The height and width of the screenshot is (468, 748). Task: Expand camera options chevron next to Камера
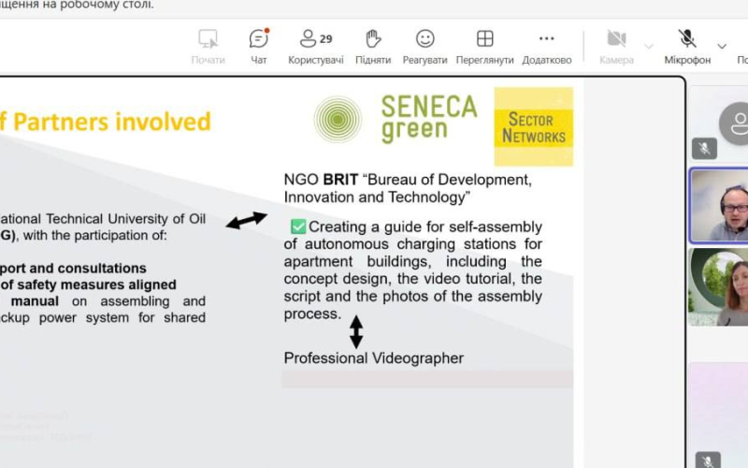point(649,46)
